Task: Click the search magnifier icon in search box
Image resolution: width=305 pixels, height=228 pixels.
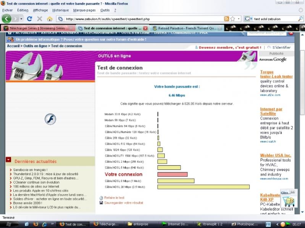Action: click(301, 19)
